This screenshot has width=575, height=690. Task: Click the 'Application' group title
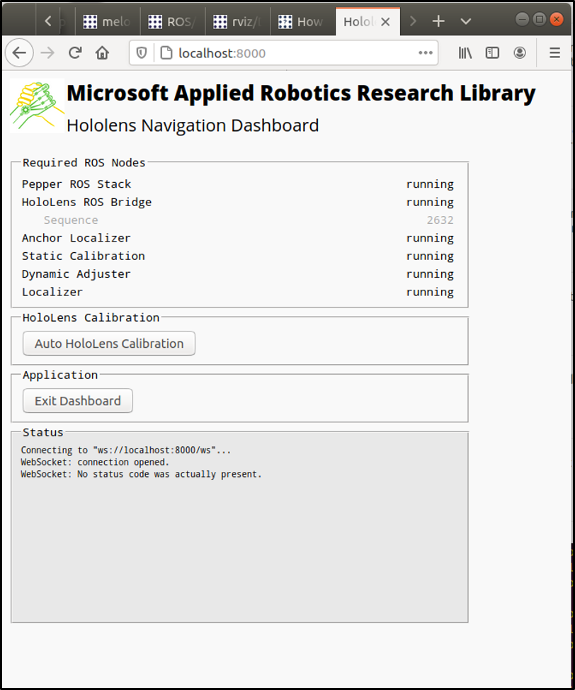[x=60, y=375]
